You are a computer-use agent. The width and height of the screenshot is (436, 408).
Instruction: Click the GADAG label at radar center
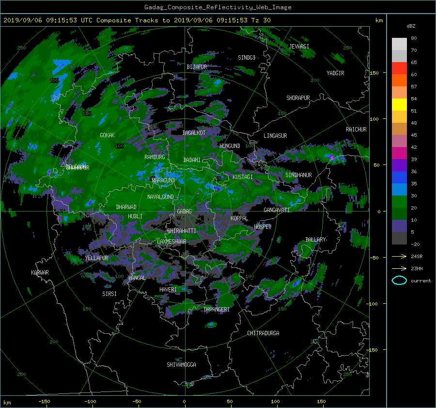(x=185, y=212)
